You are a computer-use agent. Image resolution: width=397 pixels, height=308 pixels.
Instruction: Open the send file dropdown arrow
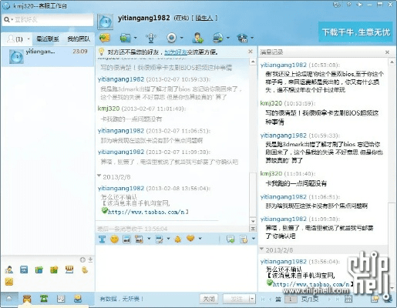coord(135,38)
